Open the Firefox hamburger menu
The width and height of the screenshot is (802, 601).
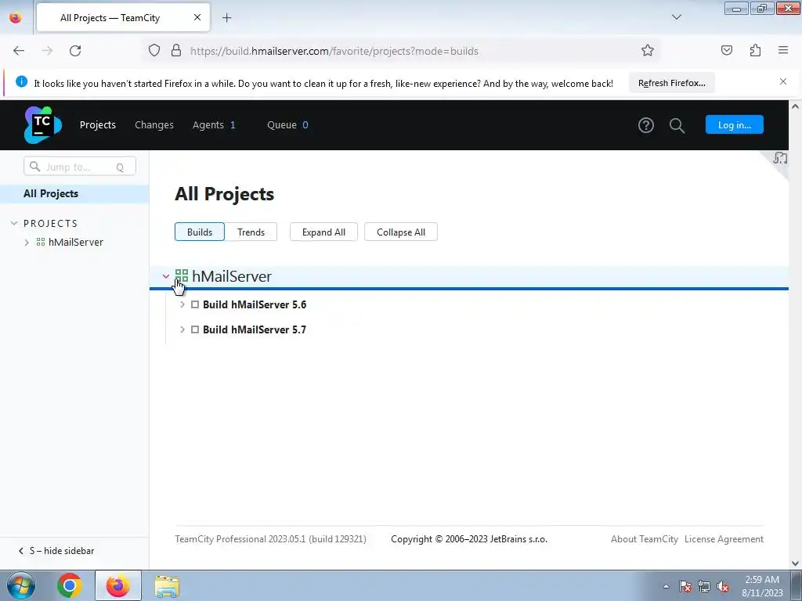783,50
